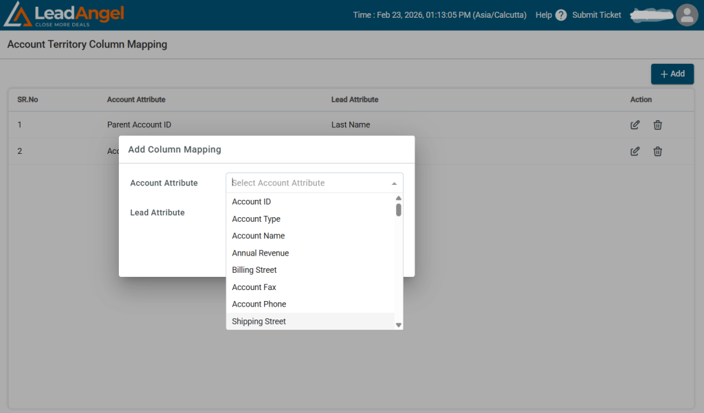Delete the second mapping row via trash icon

point(657,151)
